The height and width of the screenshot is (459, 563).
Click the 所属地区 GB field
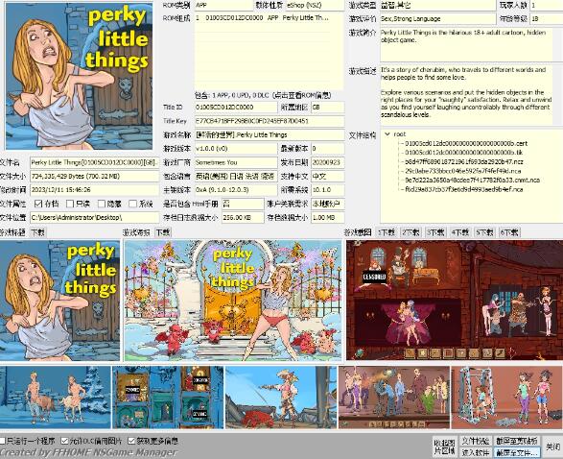[328, 108]
